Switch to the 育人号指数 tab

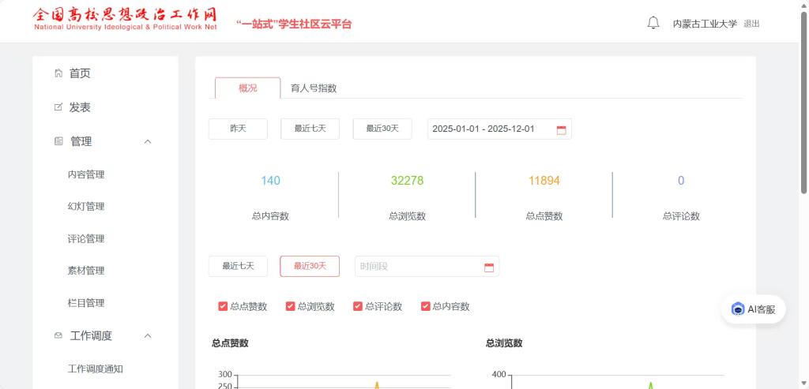coord(314,88)
